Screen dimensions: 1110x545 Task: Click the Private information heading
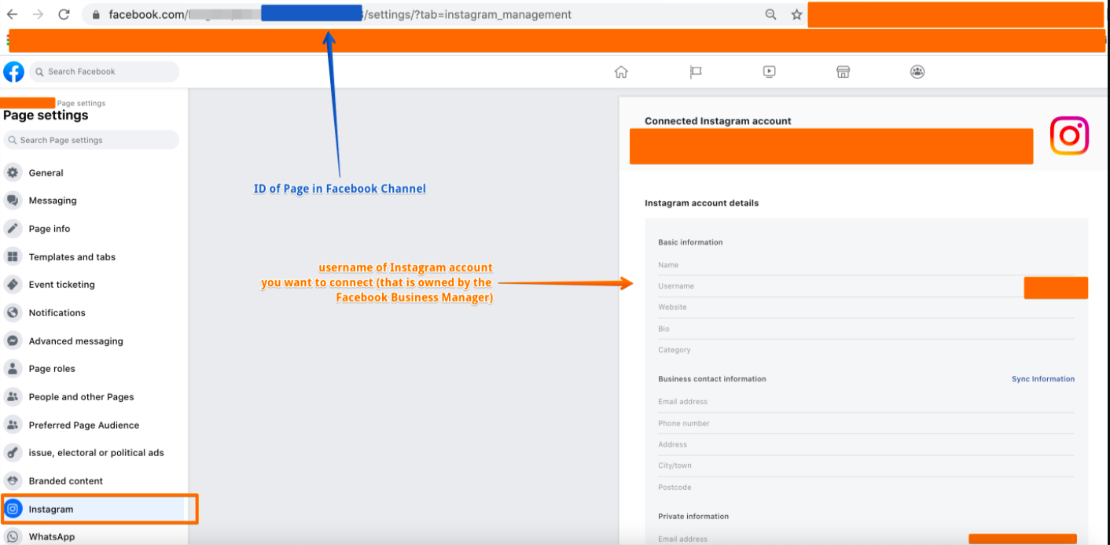tap(693, 517)
